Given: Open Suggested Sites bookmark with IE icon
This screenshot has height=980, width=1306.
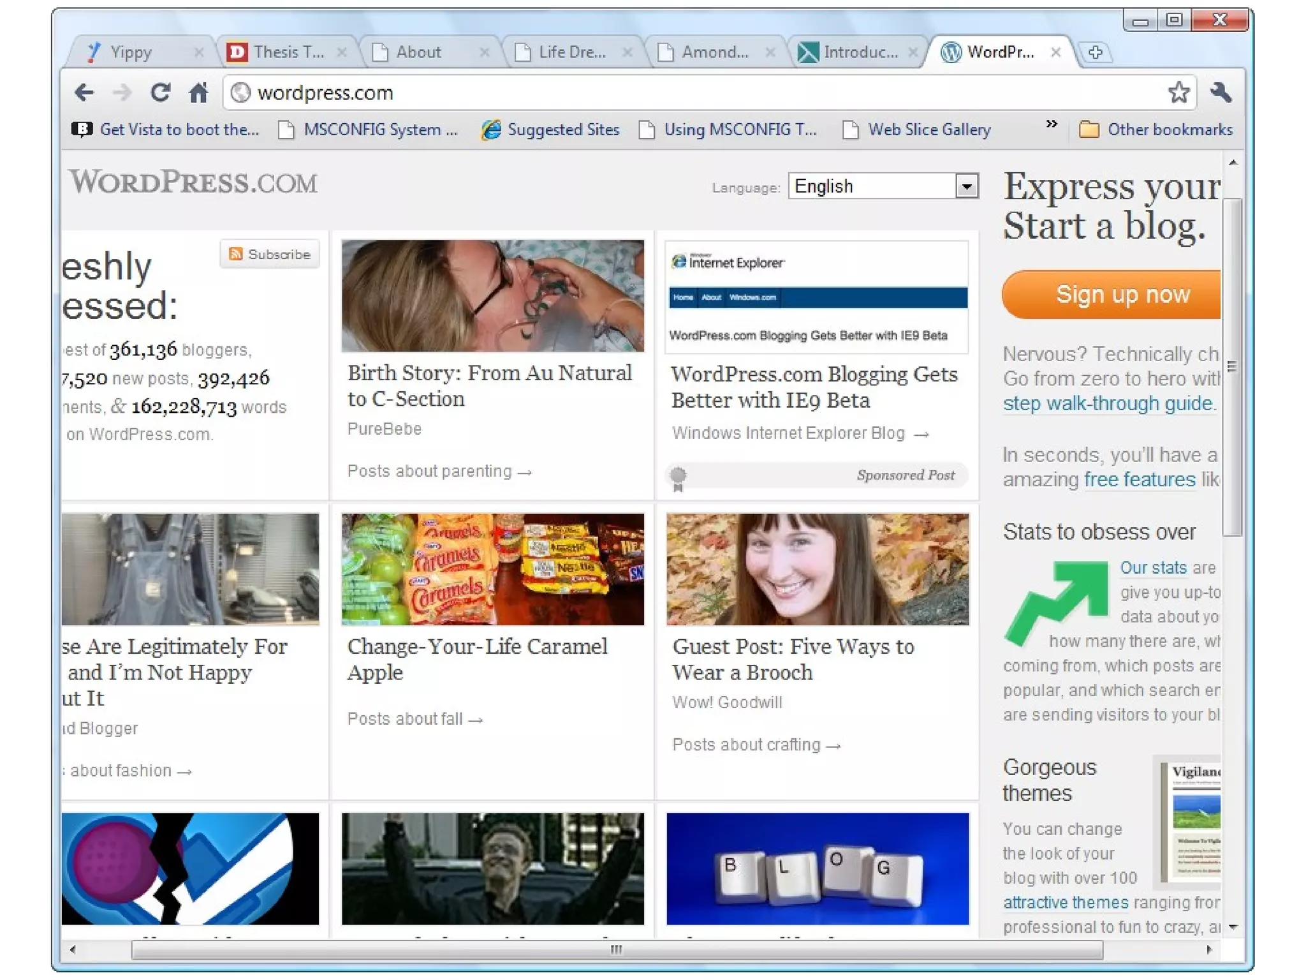Looking at the screenshot, I should coord(551,130).
